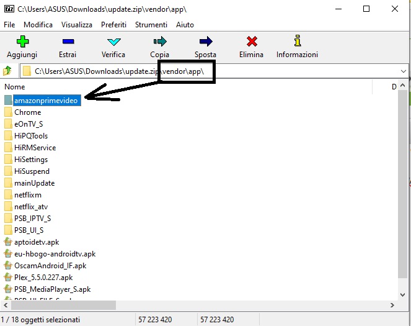Click the folder icon in address bar
The width and height of the screenshot is (411, 326).
[x=27, y=71]
